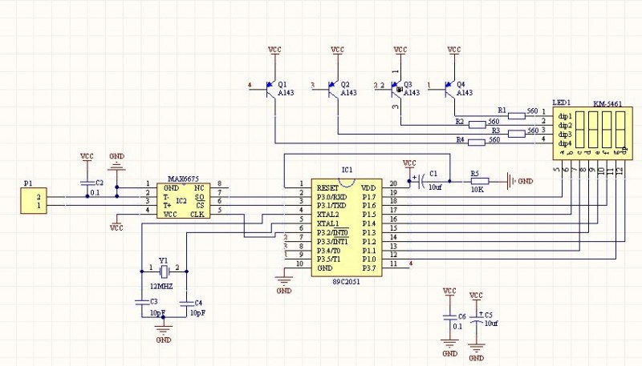Click the R5 10K resistor

tap(475, 182)
